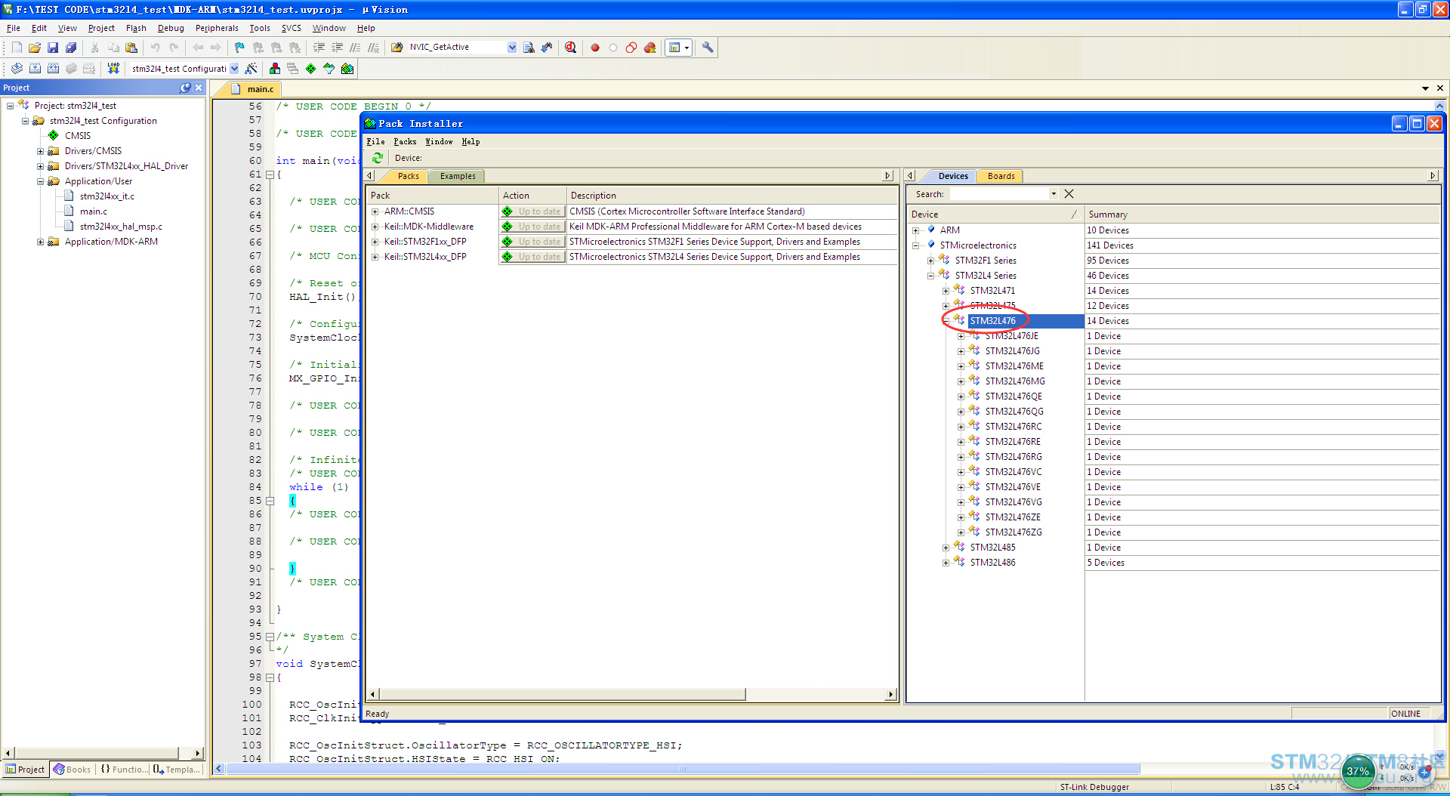The height and width of the screenshot is (796, 1450).
Task: Expand the Application/MDK-ARM group
Action: click(40, 242)
